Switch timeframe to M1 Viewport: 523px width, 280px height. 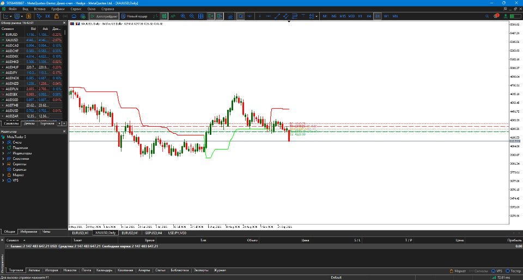(x=325, y=16)
